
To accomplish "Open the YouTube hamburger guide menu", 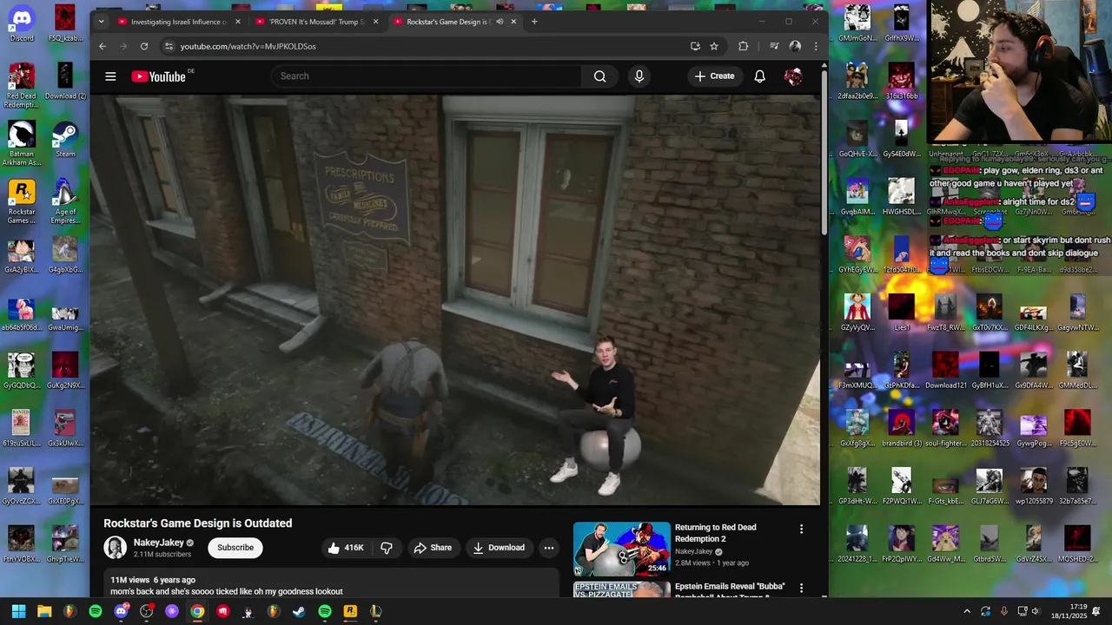I will click(110, 76).
